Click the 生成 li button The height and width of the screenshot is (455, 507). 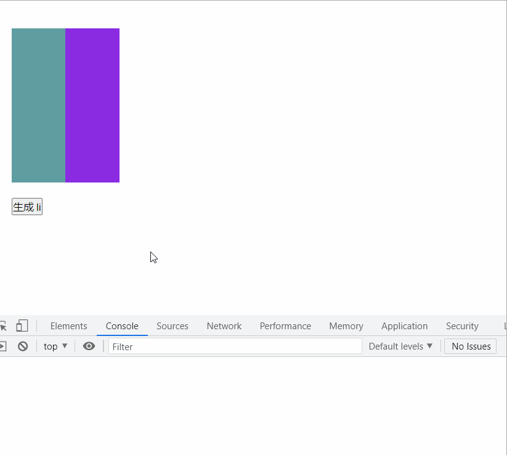(x=27, y=207)
